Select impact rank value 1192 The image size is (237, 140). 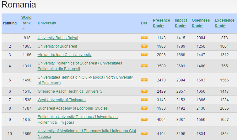pyautogui.click(x=181, y=108)
